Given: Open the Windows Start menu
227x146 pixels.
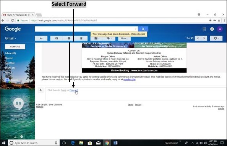Looking at the screenshot, I should (x=4, y=143).
